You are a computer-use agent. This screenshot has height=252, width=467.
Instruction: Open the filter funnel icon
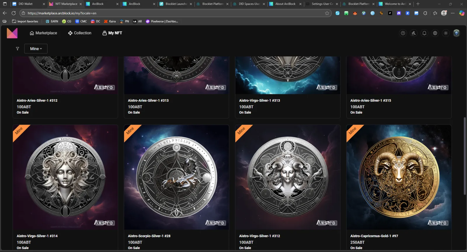pos(18,49)
